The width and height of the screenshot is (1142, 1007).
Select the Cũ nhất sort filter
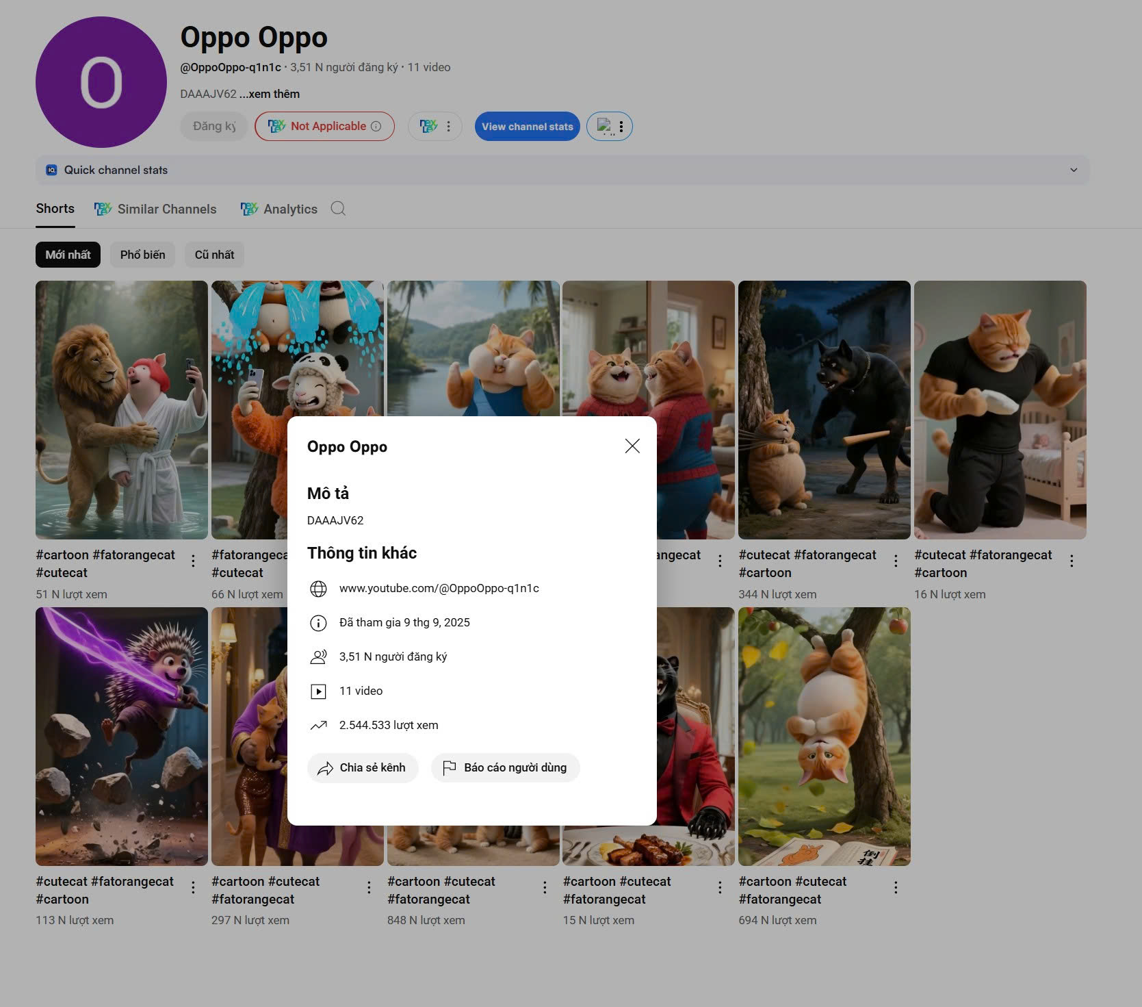(214, 255)
